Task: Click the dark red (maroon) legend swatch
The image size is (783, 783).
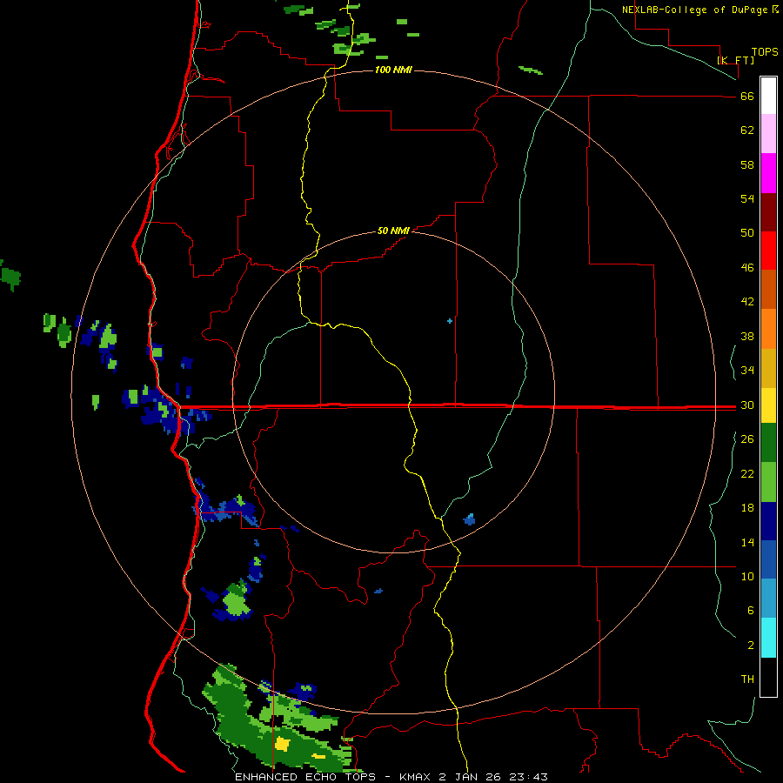Action: tap(768, 211)
